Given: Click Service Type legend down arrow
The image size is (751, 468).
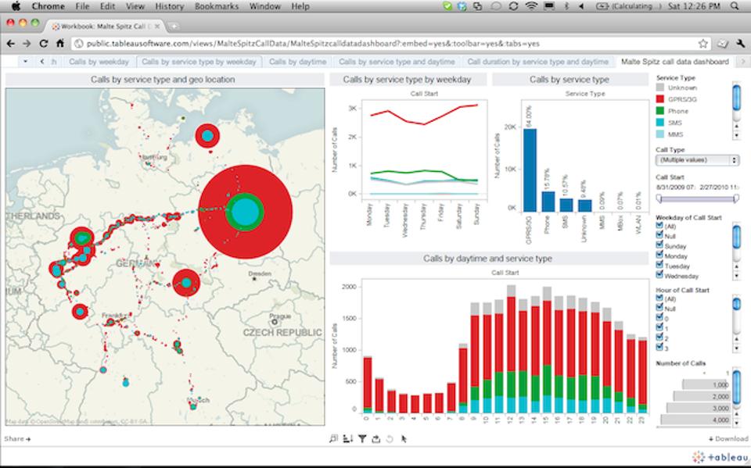Looking at the screenshot, I should [736, 136].
